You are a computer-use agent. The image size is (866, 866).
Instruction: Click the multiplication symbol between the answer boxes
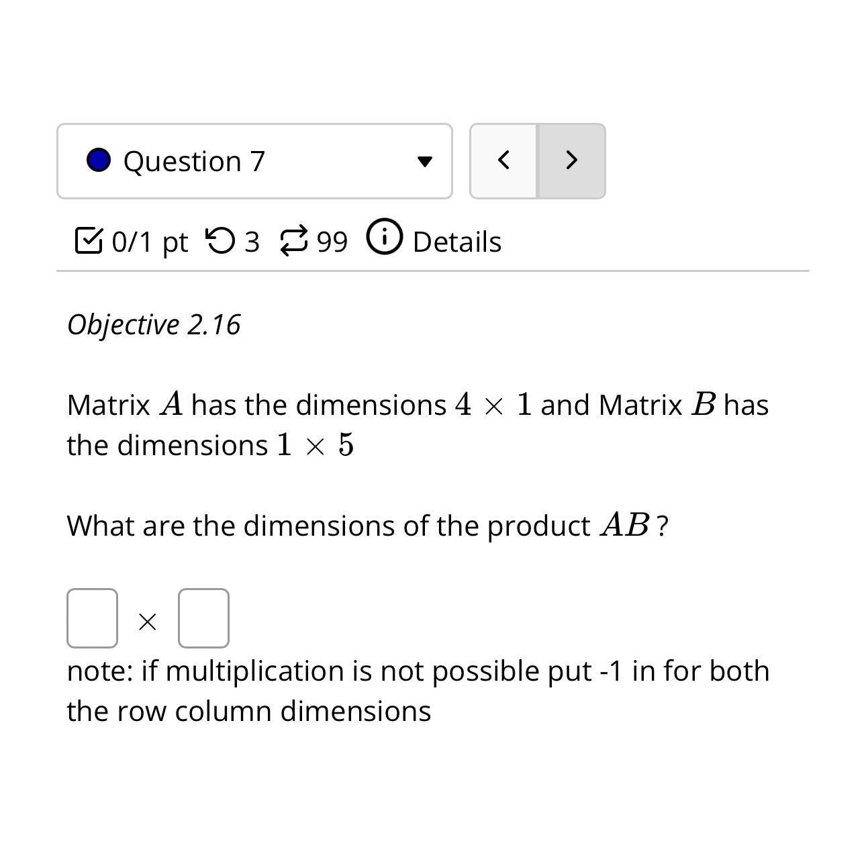(x=146, y=621)
